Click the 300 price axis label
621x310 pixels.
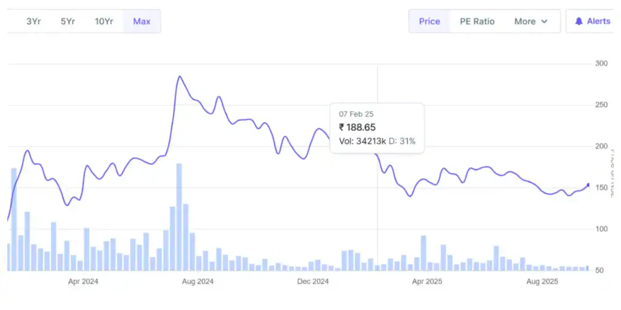pos(602,64)
